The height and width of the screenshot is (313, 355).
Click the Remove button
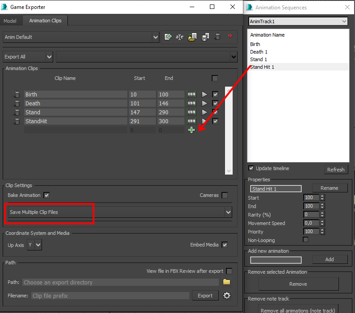[x=298, y=284]
